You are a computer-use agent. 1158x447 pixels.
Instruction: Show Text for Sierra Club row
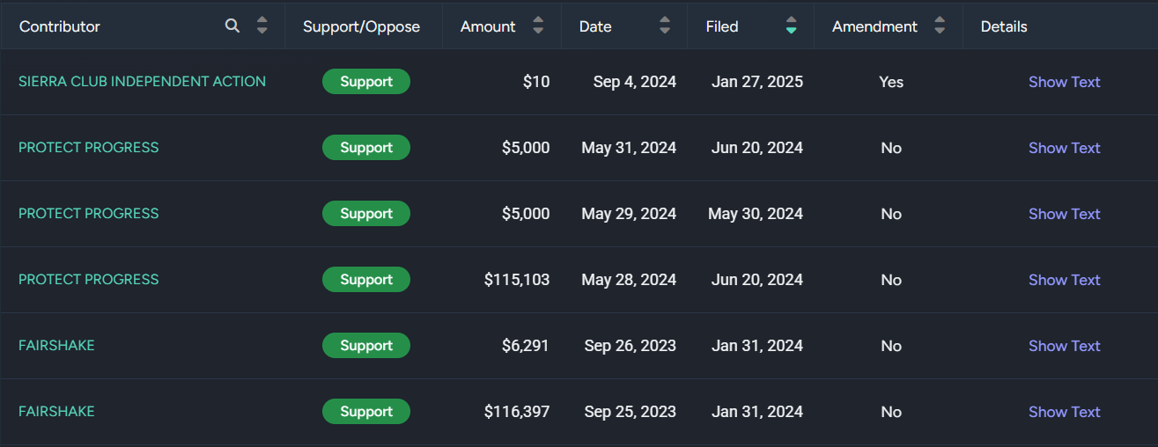(x=1064, y=82)
